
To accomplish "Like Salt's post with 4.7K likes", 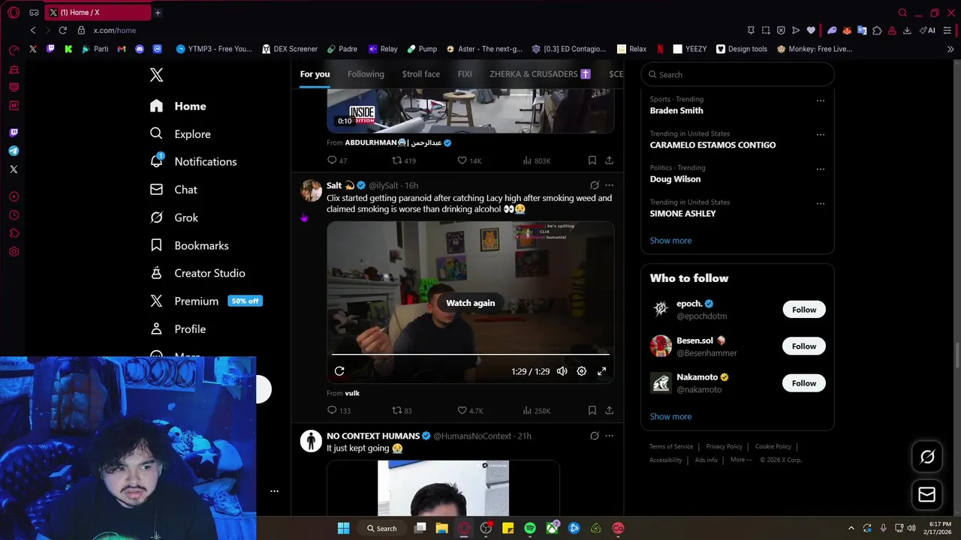I will (470, 410).
